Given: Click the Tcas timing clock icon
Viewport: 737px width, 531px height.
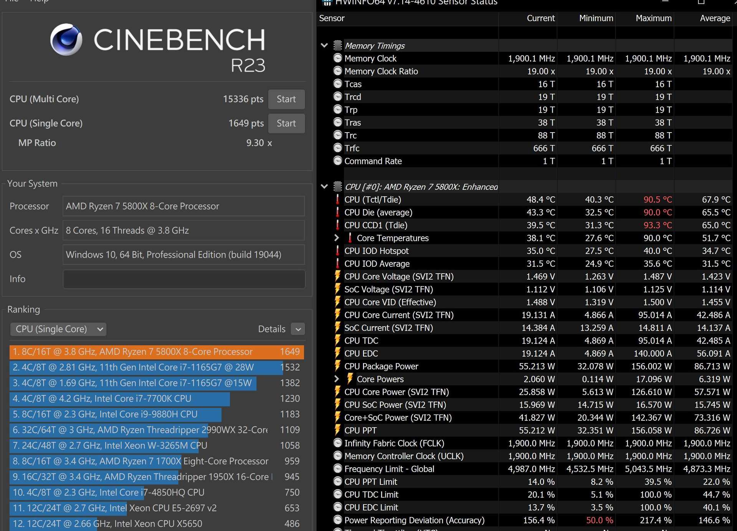Looking at the screenshot, I should coord(337,84).
